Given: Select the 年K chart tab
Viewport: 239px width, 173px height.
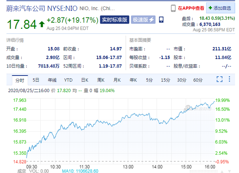Looking at the screenshot, I should (x=133, y=80).
